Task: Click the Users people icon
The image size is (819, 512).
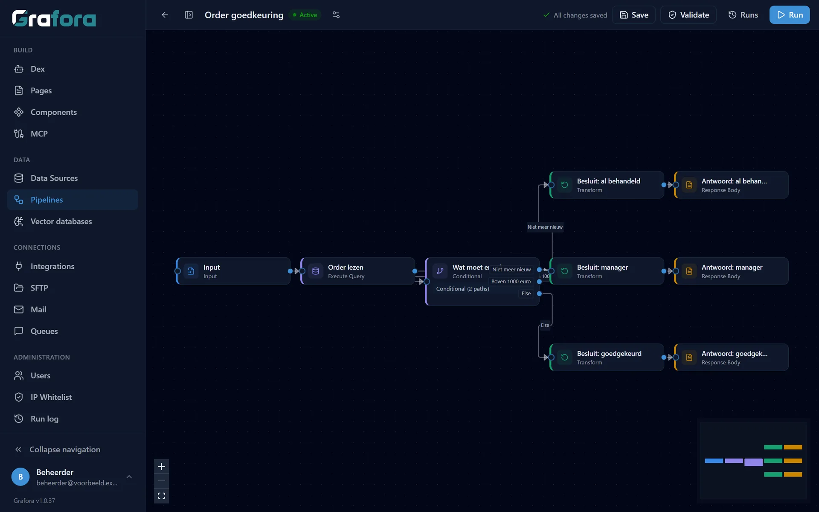Action: [x=19, y=375]
